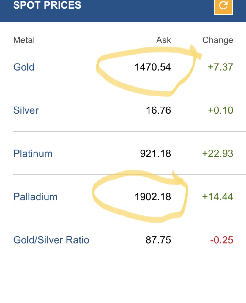Click the Silver change value +0.10
The width and height of the screenshot is (246, 303).
click(220, 110)
